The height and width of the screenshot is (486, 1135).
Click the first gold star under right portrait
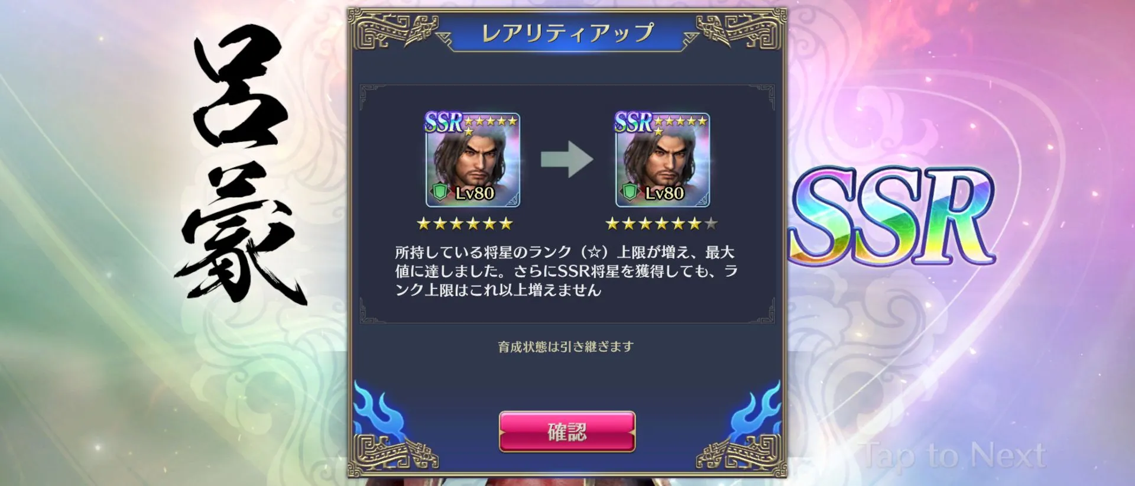(612, 223)
